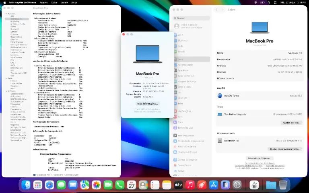Open Conformidade ENERGY STAR link
The height and width of the screenshot is (193, 309).
click(x=248, y=166)
